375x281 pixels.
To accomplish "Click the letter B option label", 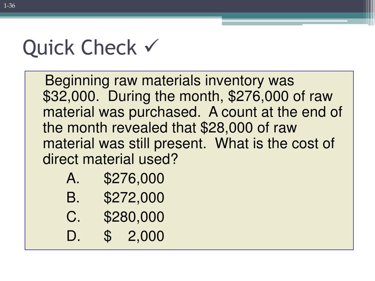I will (x=73, y=198).
